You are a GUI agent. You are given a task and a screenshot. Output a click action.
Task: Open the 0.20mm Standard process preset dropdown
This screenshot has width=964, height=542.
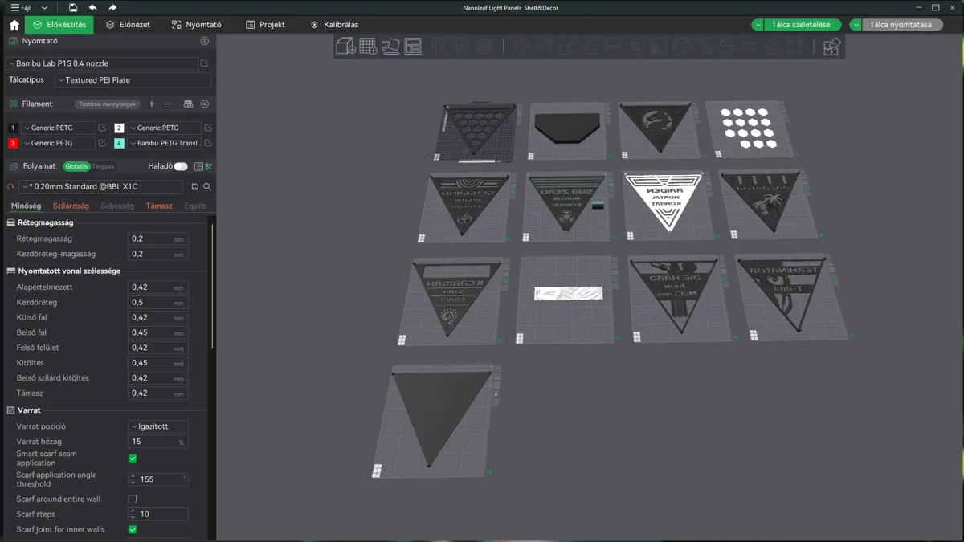[101, 186]
